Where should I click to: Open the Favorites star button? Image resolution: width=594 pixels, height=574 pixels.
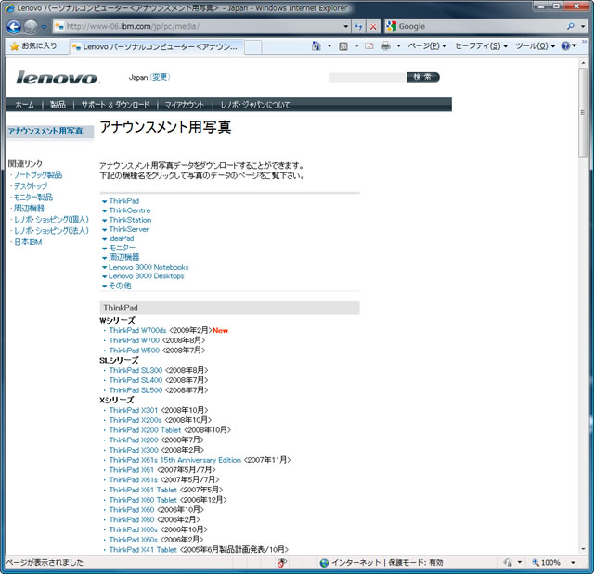(33, 46)
